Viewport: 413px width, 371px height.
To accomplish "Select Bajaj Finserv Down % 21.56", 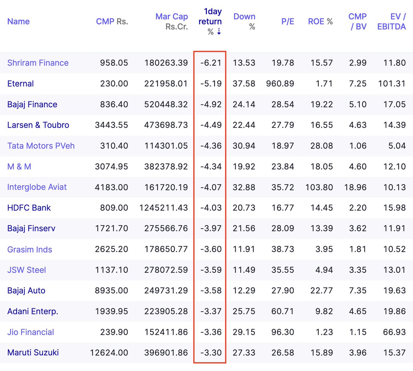I will [244, 228].
